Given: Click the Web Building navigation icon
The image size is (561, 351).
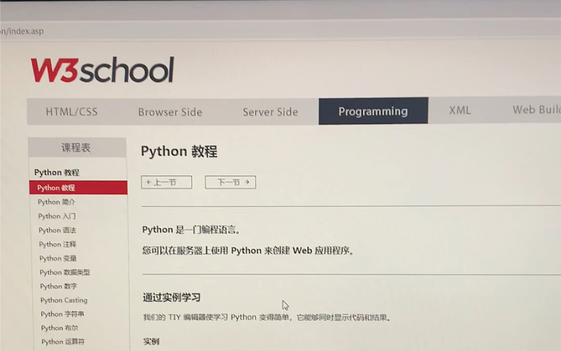Looking at the screenshot, I should pos(533,111).
